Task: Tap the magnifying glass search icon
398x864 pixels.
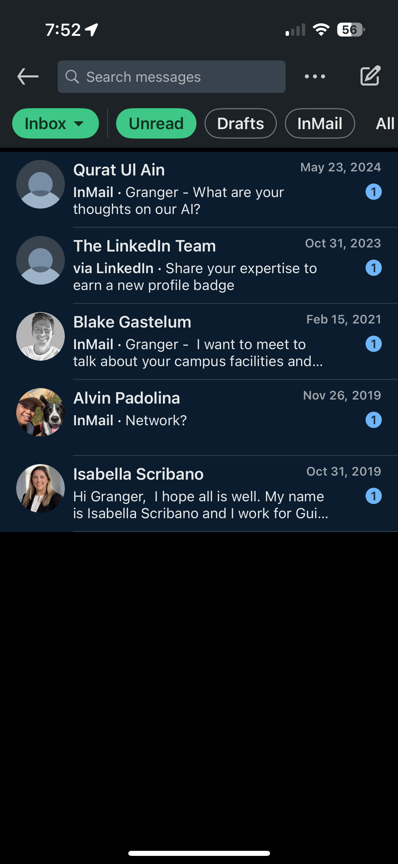Action: pyautogui.click(x=72, y=77)
